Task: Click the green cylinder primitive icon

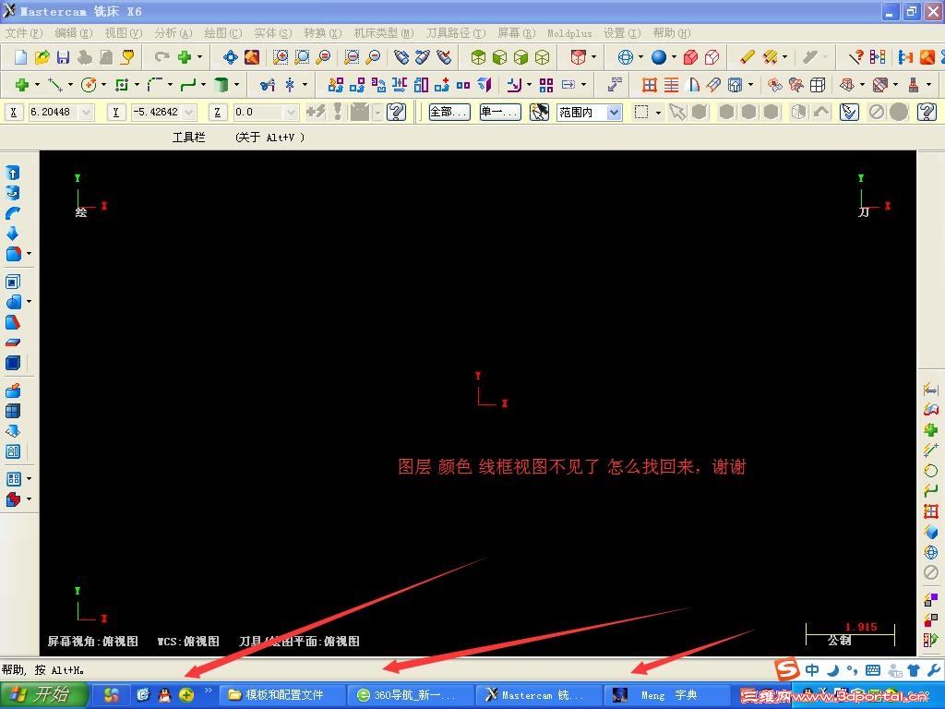Action: pyautogui.click(x=221, y=85)
